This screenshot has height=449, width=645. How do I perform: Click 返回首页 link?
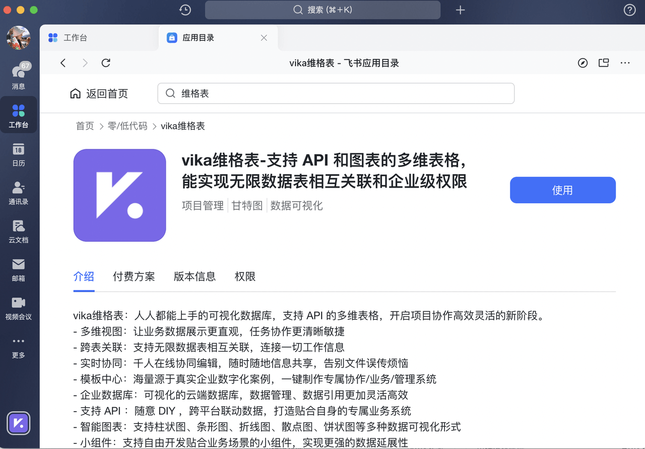(x=99, y=93)
